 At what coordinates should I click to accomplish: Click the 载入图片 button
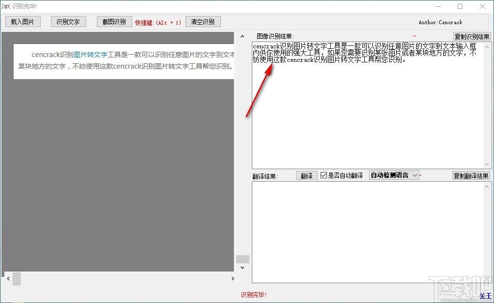coord(23,22)
